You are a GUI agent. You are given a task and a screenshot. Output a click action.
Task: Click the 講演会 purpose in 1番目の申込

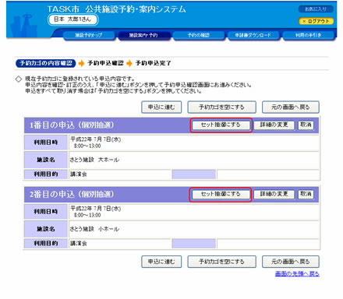pyautogui.click(x=79, y=174)
